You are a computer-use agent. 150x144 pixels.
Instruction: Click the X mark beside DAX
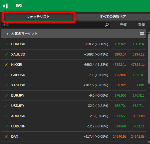click(6, 136)
